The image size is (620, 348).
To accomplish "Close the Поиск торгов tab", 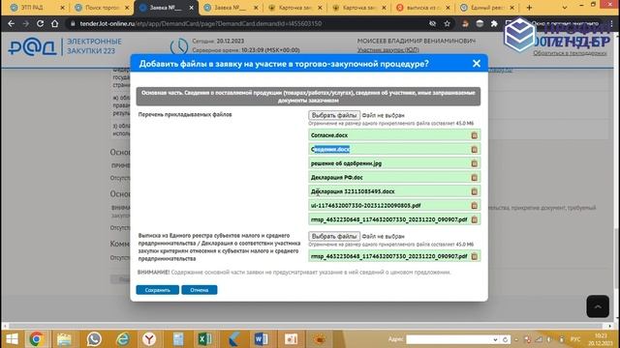I will (127, 8).
